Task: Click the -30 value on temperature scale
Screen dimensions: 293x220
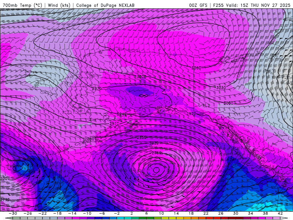Action: click(13, 213)
